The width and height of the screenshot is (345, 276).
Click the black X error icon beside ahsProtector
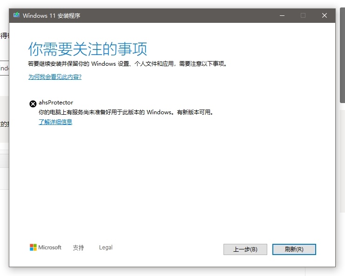point(33,104)
